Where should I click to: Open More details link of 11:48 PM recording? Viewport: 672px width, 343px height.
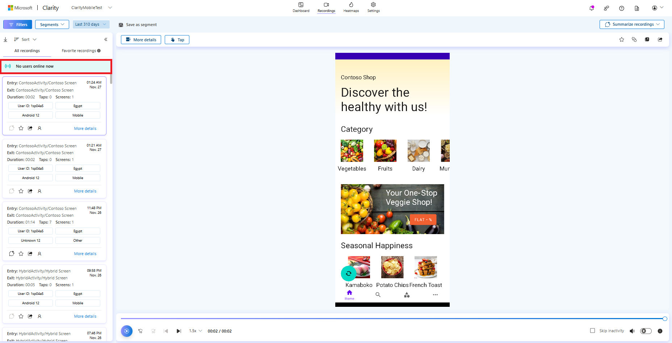(85, 254)
